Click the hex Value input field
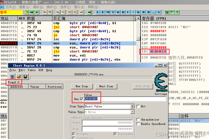Screen dimensions: 209x139 point(125,99)
